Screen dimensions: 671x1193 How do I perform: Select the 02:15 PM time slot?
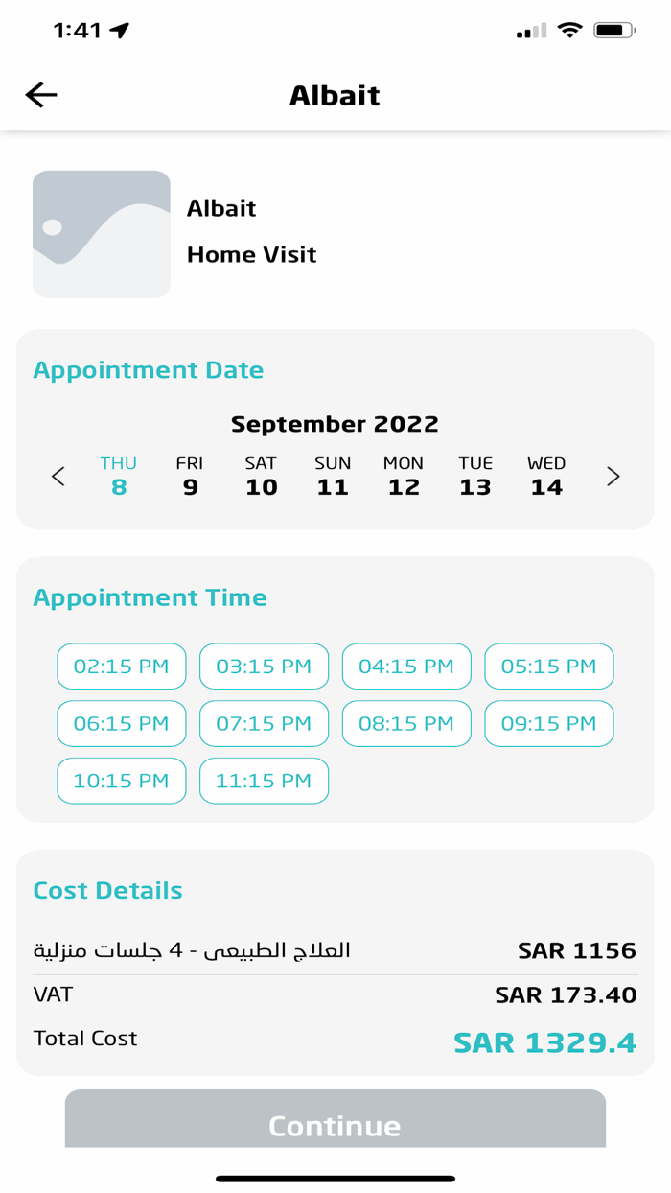click(122, 667)
